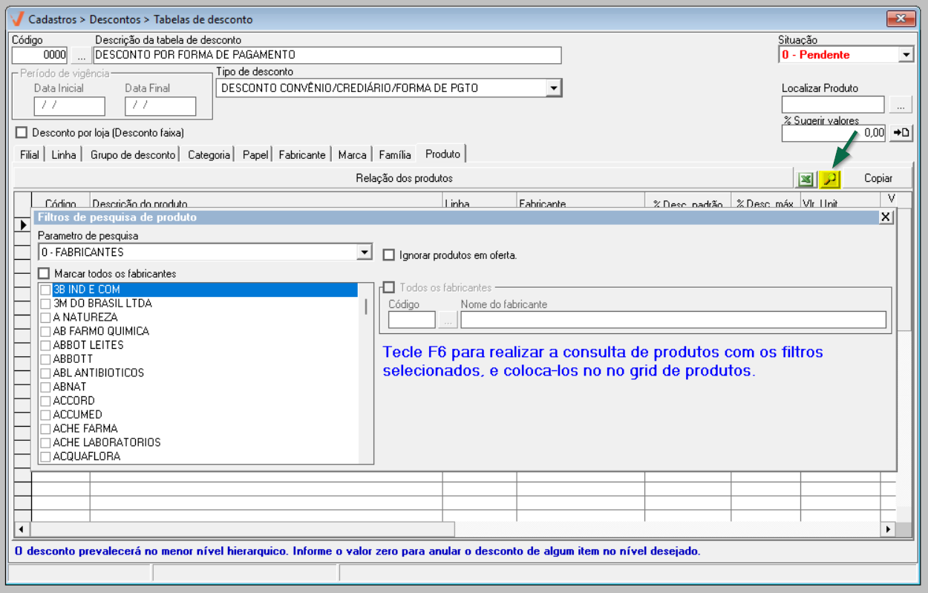Image resolution: width=928 pixels, height=593 pixels.
Task: Tick the ABBOTT manufacturer checkbox
Action: [46, 359]
